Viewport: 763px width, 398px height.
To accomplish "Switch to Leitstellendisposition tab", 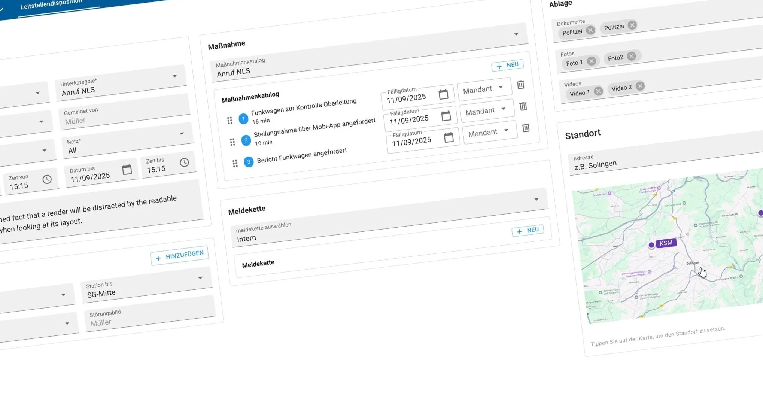I will tap(51, 4).
